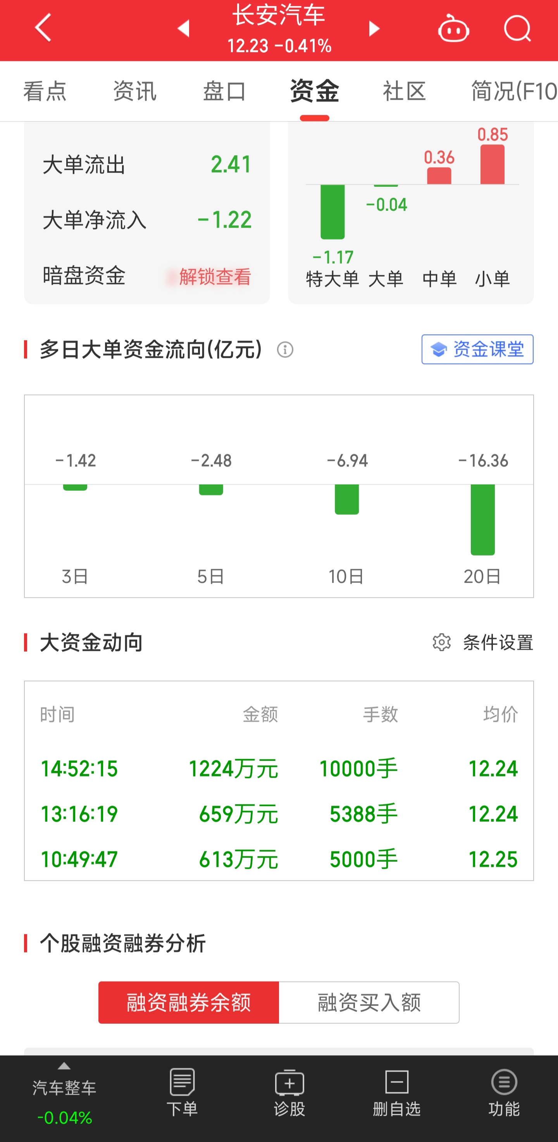Viewport: 558px width, 1142px height.
Task: Tap the 金额 column header
Action: point(261,714)
